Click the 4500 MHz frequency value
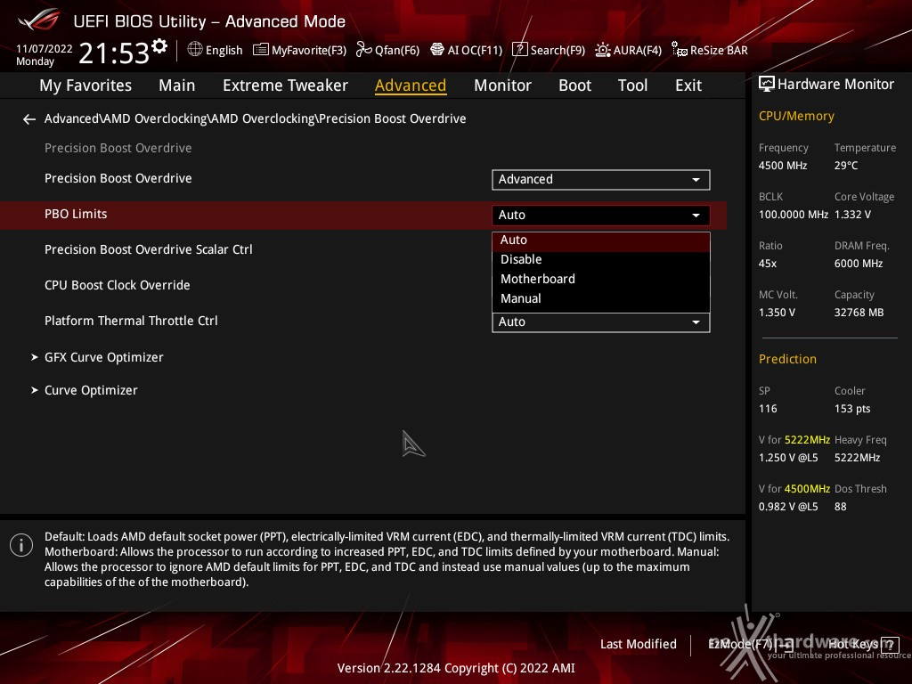The image size is (912, 684). (x=782, y=166)
